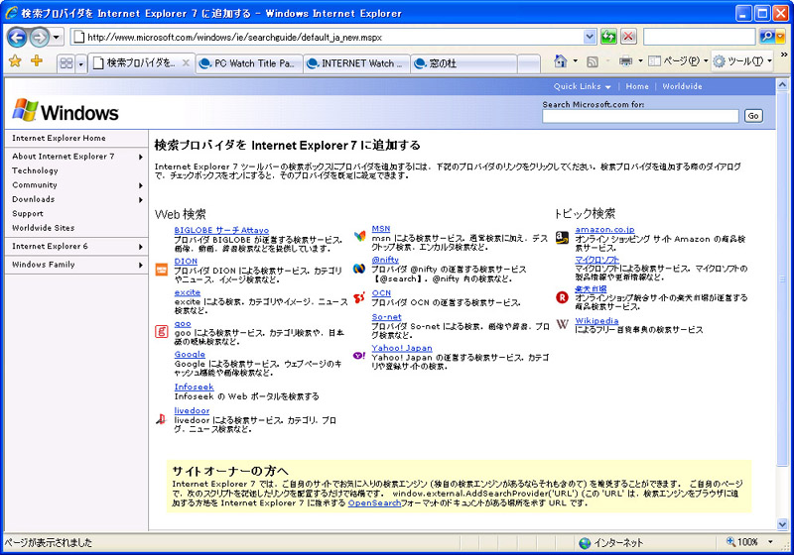
Task: Click the Stop loading icon
Action: coord(628,37)
